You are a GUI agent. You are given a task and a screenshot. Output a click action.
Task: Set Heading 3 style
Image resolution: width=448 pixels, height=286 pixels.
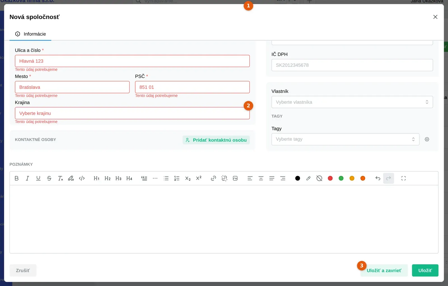coord(118,178)
